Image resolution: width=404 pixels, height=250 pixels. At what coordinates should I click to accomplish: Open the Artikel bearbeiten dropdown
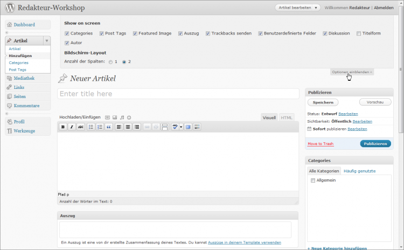[x=298, y=8]
